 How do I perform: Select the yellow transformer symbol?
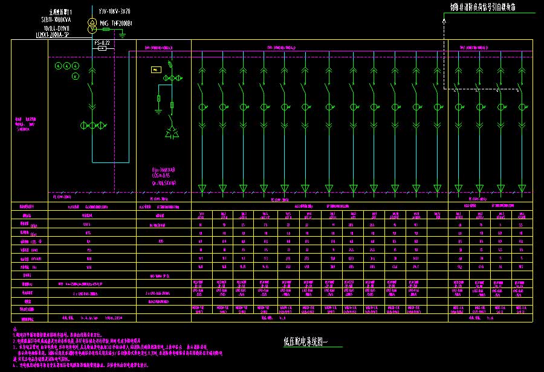92,26
